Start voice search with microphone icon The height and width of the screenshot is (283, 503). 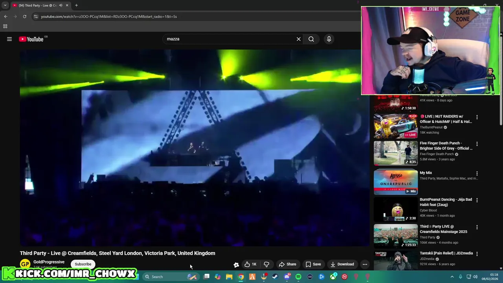coord(329,39)
